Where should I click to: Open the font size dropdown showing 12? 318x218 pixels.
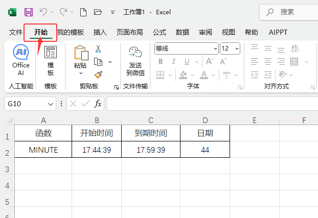(x=237, y=49)
